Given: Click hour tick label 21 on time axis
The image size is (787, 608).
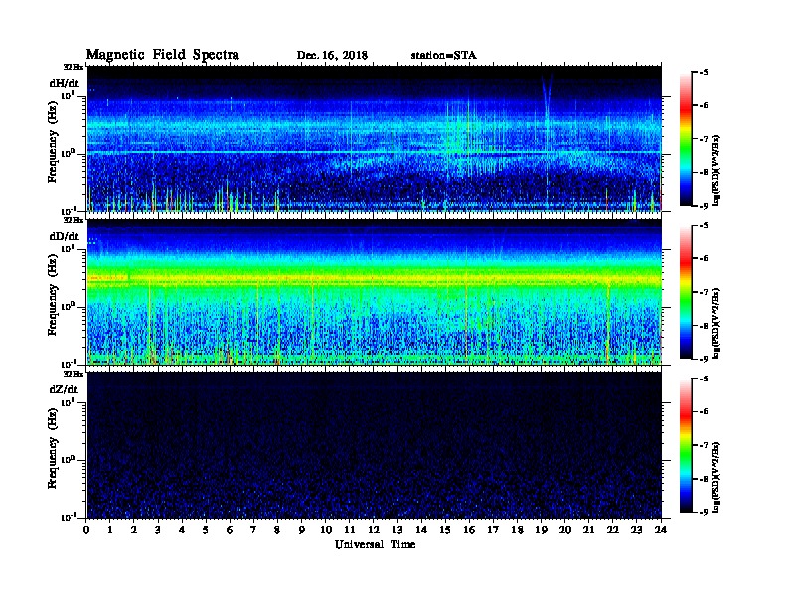Looking at the screenshot, I should click(x=588, y=530).
